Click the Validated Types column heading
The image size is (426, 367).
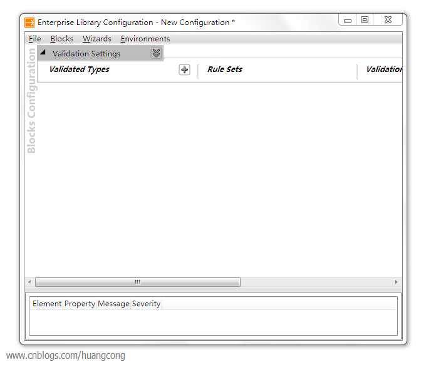click(x=79, y=70)
